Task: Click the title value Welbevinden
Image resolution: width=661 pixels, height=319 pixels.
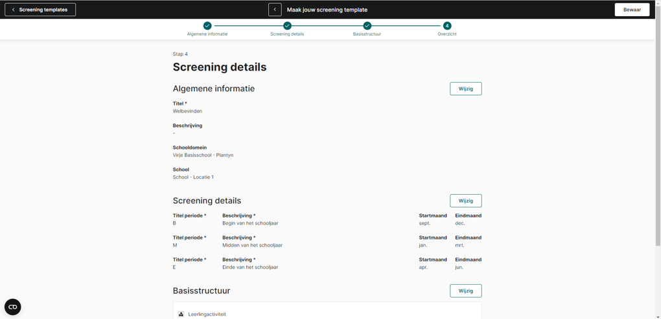Action: click(x=187, y=111)
